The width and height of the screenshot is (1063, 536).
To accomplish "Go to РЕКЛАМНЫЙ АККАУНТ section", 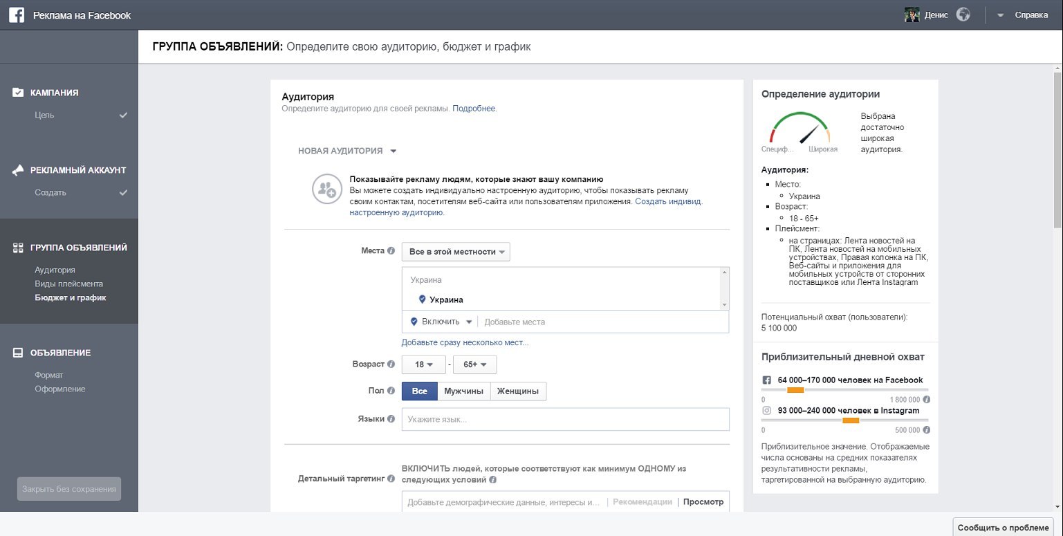I will point(78,170).
